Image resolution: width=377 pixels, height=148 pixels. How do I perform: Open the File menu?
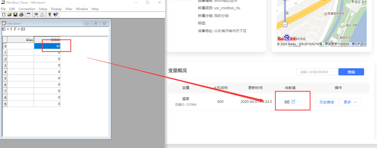click(x=3, y=9)
